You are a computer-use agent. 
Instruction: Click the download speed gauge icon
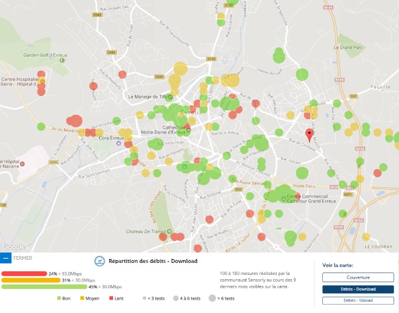[99, 261]
